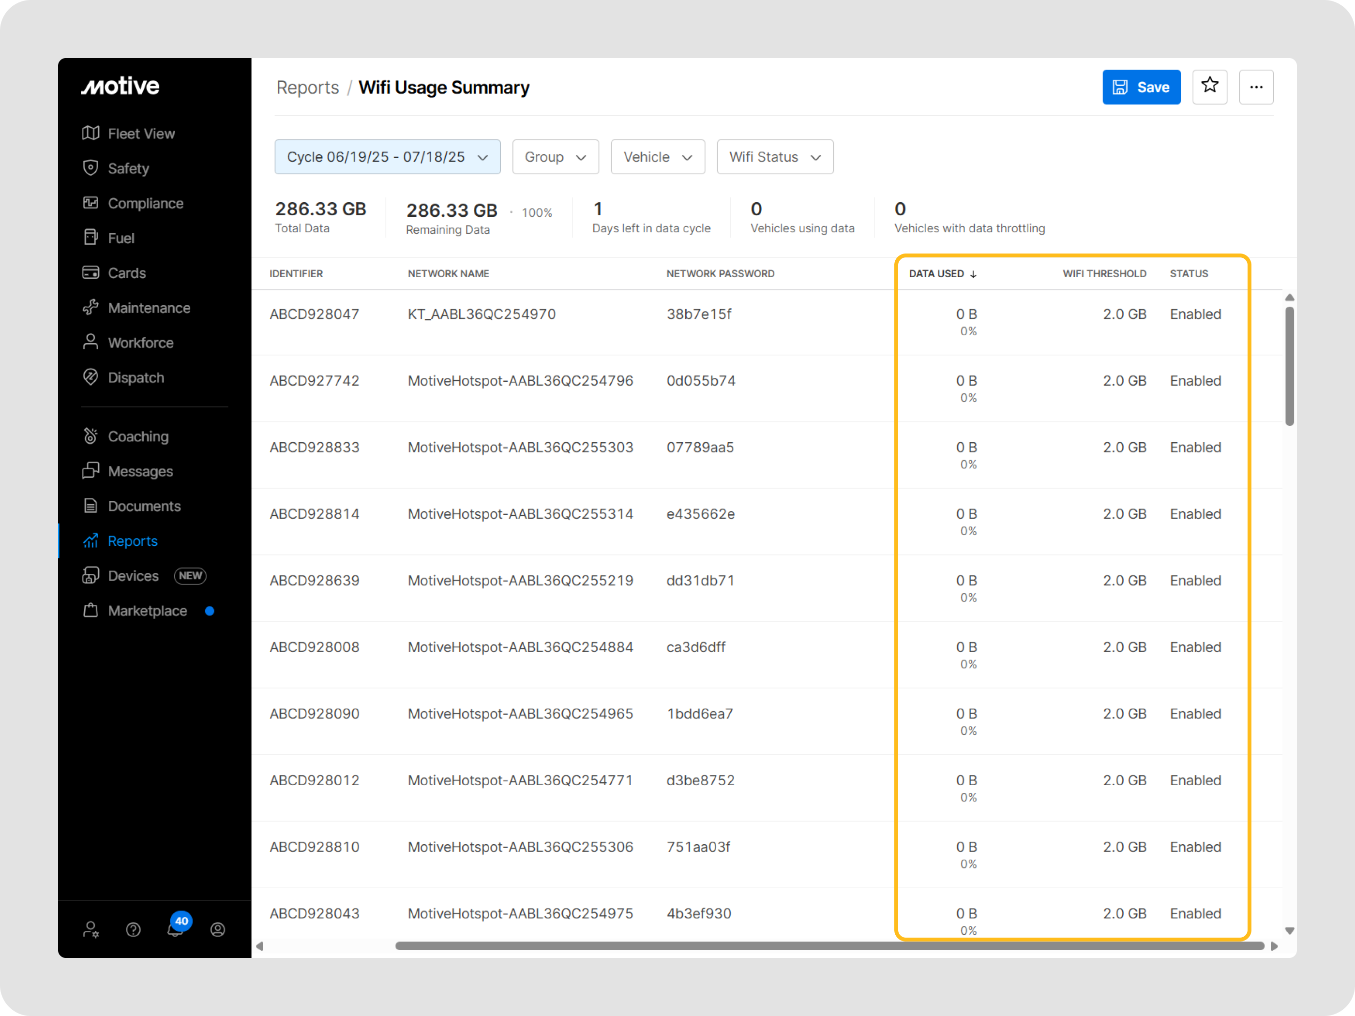
Task: Click the Motive logo
Action: tap(120, 86)
